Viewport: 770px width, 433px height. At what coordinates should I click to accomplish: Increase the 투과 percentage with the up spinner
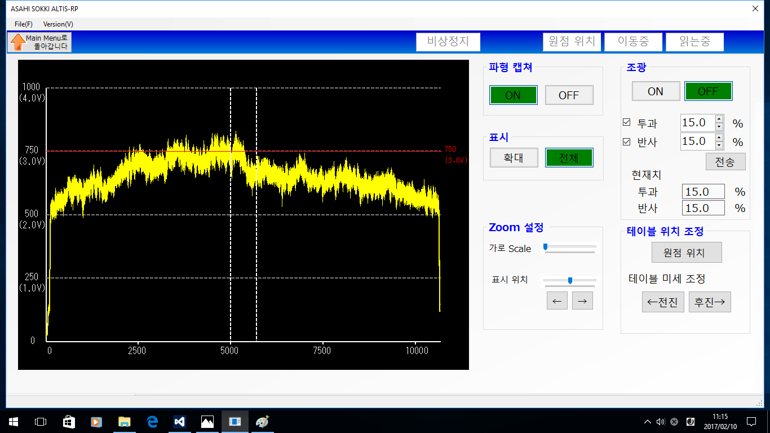click(x=719, y=119)
